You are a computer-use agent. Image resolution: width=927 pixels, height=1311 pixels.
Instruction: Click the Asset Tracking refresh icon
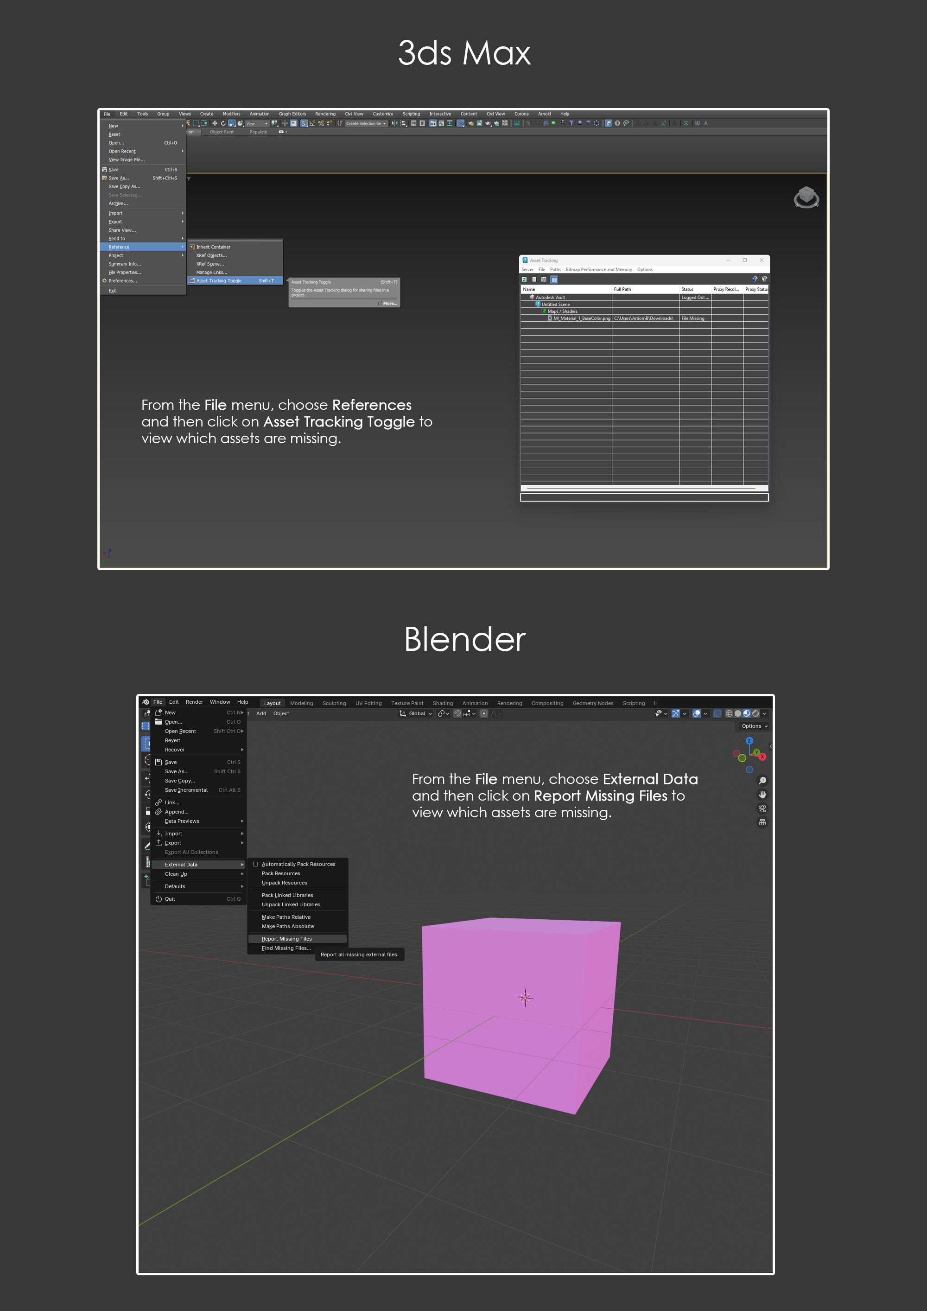point(524,279)
